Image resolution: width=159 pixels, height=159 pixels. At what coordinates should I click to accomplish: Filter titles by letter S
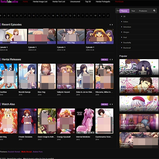coord(78,16)
